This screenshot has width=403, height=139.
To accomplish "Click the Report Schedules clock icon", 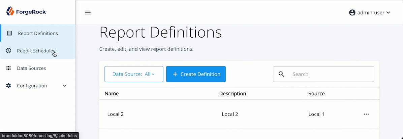I will point(9,51).
